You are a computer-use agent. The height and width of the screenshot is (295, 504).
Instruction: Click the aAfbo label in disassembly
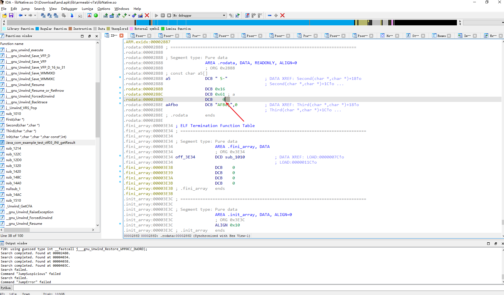[x=172, y=105]
